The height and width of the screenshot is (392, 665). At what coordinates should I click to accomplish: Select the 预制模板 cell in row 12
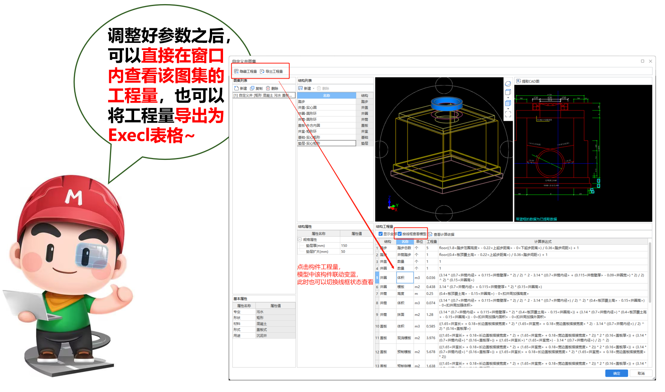click(405, 352)
